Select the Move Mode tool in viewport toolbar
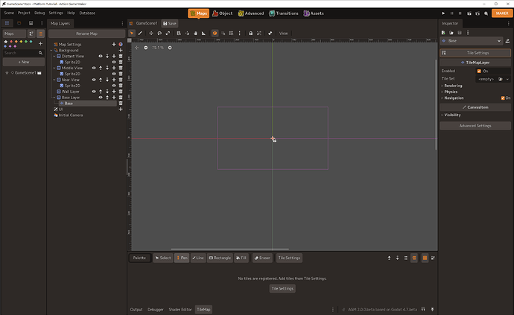Screen dimensions: 514x315 pos(151,33)
